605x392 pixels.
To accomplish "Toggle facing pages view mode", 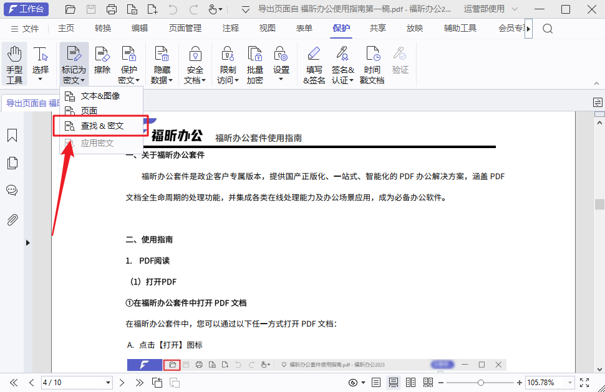I will 410,382.
